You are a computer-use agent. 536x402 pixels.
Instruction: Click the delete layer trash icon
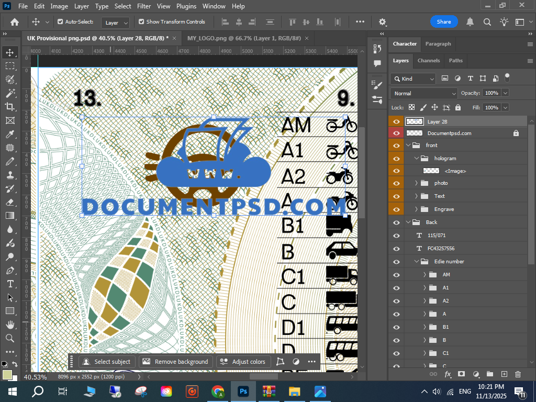pyautogui.click(x=518, y=374)
